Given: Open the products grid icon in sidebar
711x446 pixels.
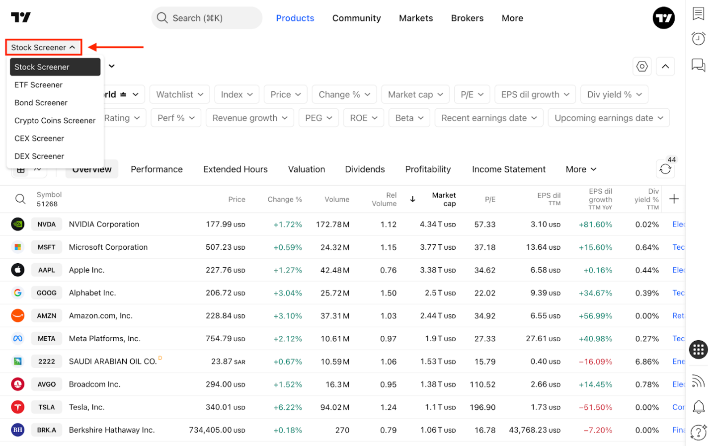Looking at the screenshot, I should click(698, 349).
